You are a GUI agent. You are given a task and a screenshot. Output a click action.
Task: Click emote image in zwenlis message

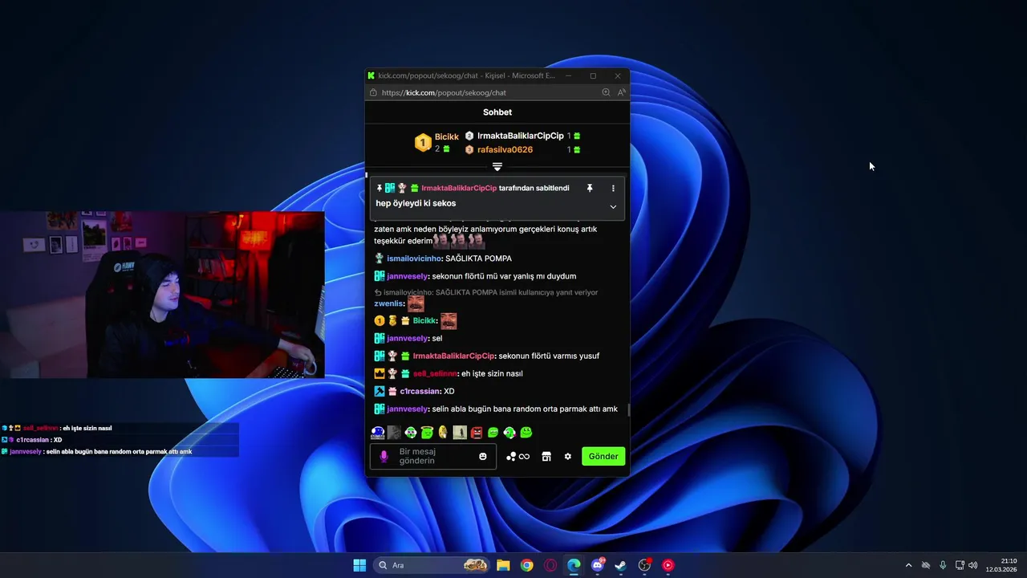[x=416, y=303]
